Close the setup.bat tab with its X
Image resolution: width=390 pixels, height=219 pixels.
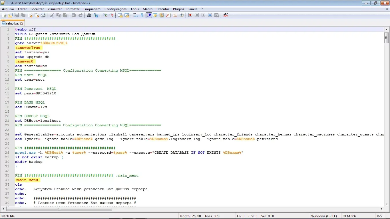[22, 23]
